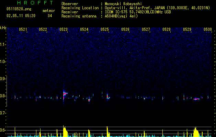Click the 0522 time marker

click(43, 29)
